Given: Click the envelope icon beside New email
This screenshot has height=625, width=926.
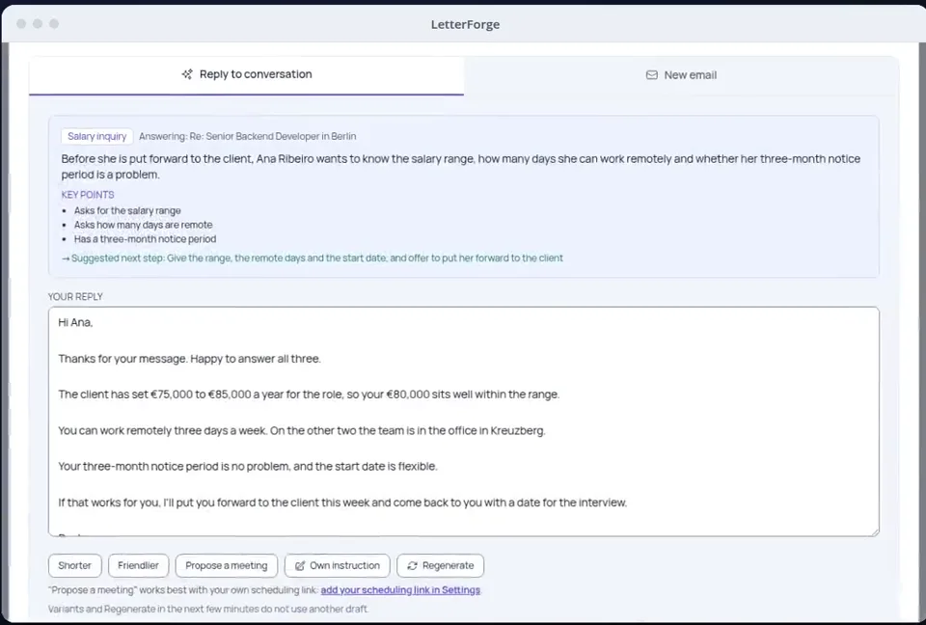Looking at the screenshot, I should coord(651,75).
